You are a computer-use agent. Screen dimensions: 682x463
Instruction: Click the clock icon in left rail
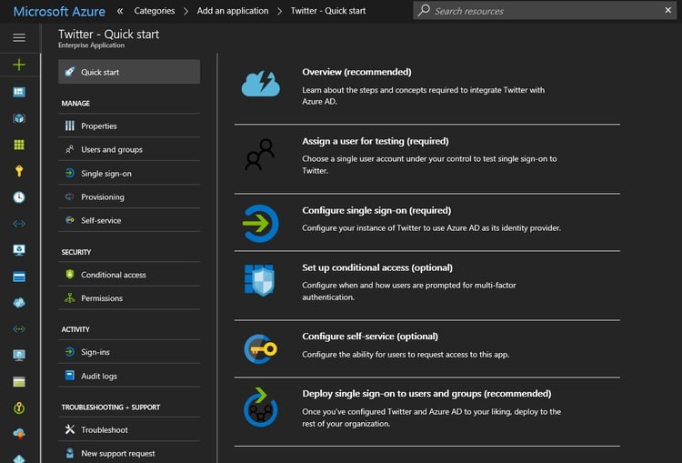19,196
